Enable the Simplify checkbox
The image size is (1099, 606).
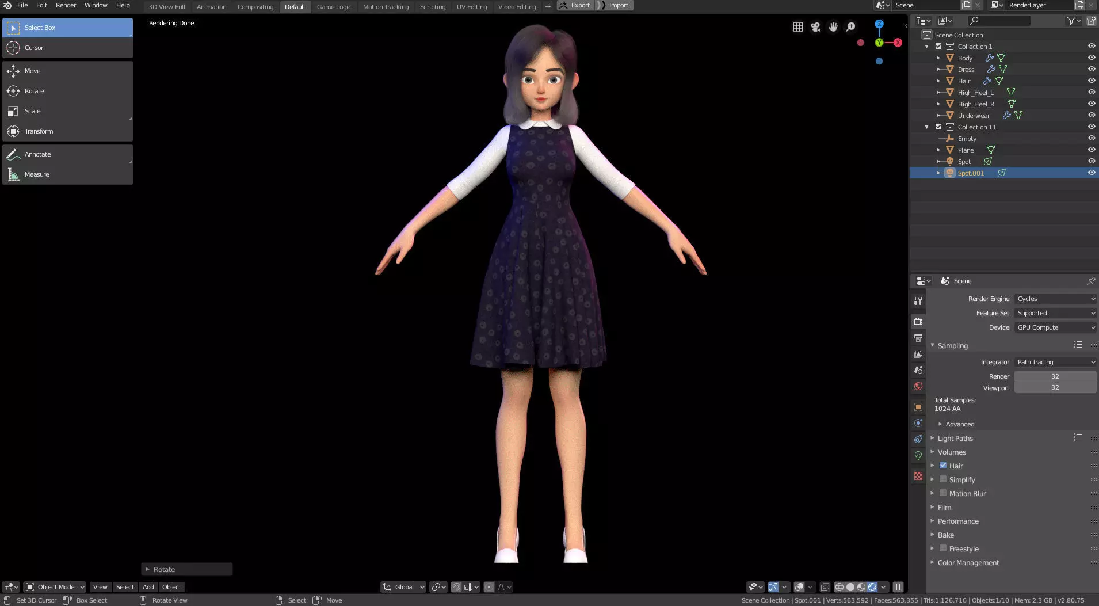click(x=943, y=479)
